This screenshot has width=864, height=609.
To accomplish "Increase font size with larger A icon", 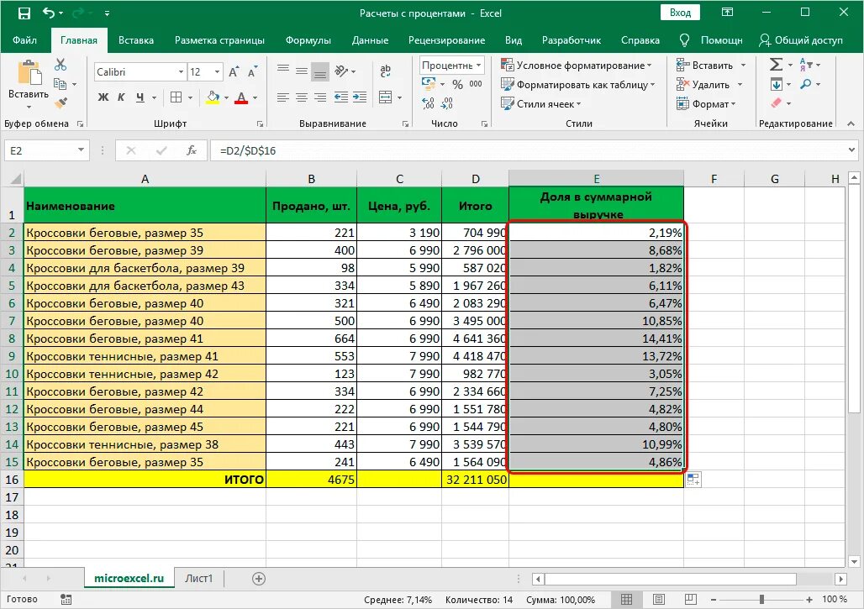I will [234, 71].
